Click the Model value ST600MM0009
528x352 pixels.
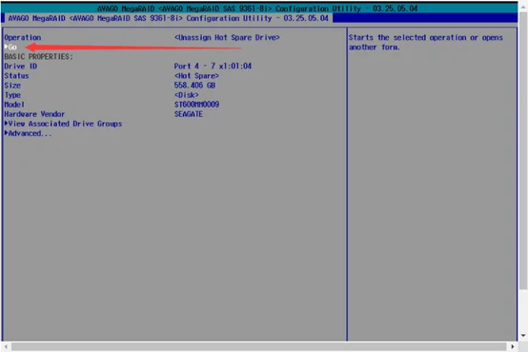(x=196, y=105)
